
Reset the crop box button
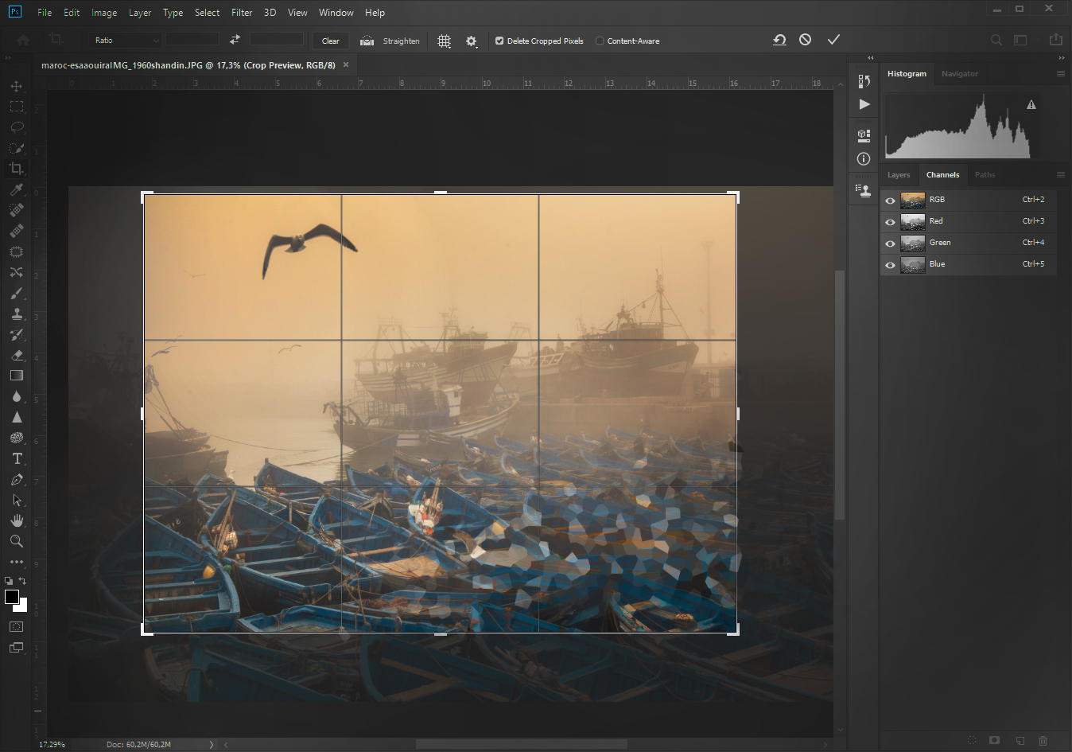pos(779,40)
